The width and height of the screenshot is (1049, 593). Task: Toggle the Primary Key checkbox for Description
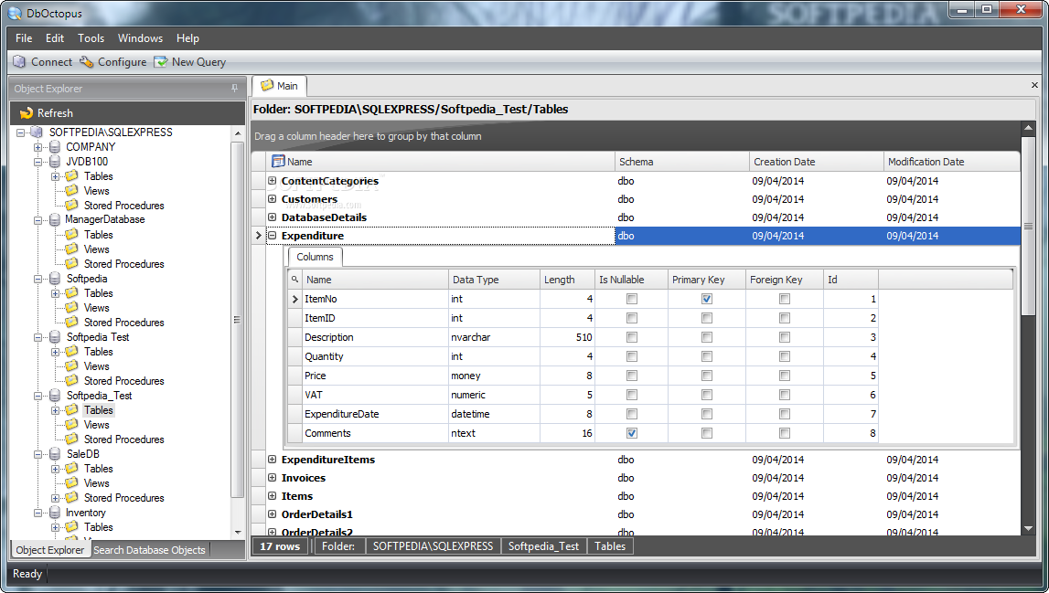coord(706,337)
